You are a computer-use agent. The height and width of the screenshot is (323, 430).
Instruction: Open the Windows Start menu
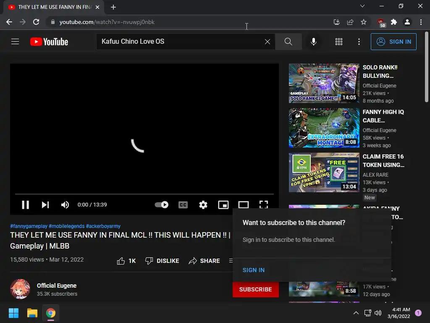tap(13, 313)
